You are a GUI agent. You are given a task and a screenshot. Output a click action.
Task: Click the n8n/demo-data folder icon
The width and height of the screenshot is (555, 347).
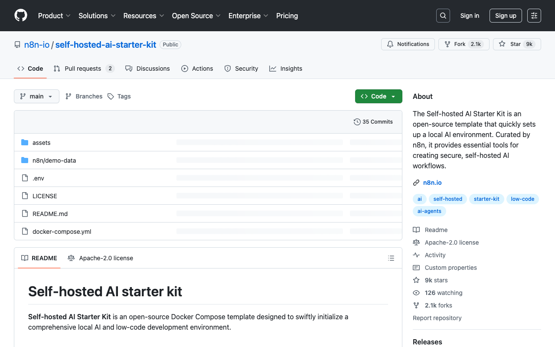tap(25, 160)
